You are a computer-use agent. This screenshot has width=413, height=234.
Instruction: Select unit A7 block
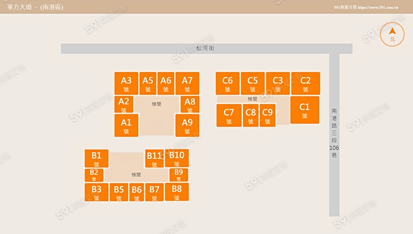click(x=187, y=84)
